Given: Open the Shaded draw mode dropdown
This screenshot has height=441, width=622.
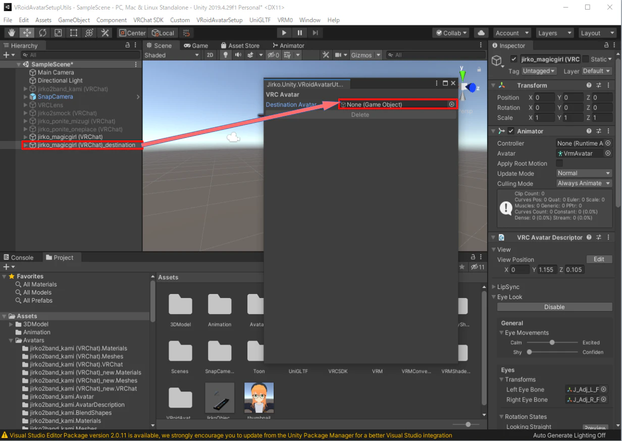Looking at the screenshot, I should coord(172,55).
